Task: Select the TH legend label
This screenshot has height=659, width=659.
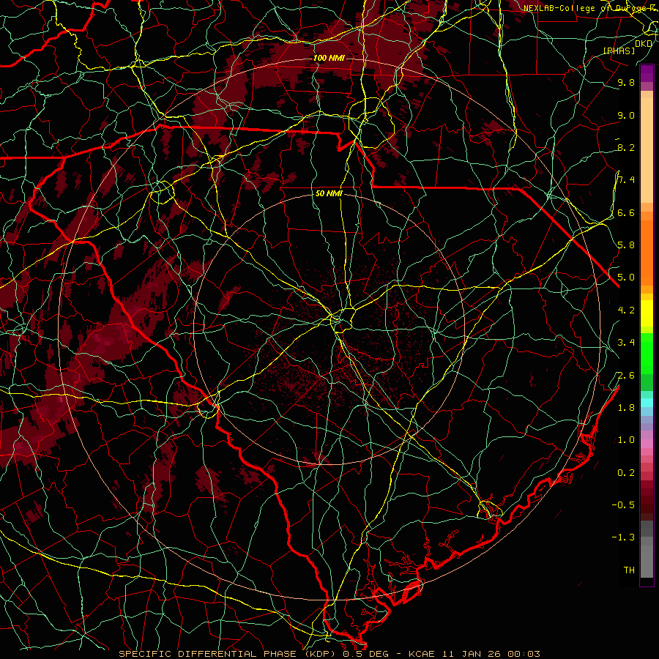Action: tap(629, 570)
